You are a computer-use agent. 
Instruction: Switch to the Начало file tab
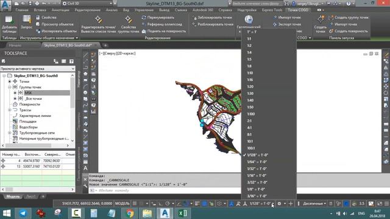point(15,45)
